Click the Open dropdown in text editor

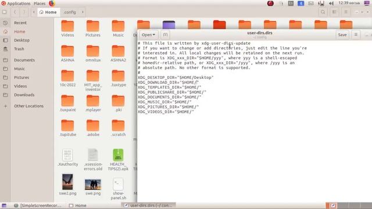(148, 35)
